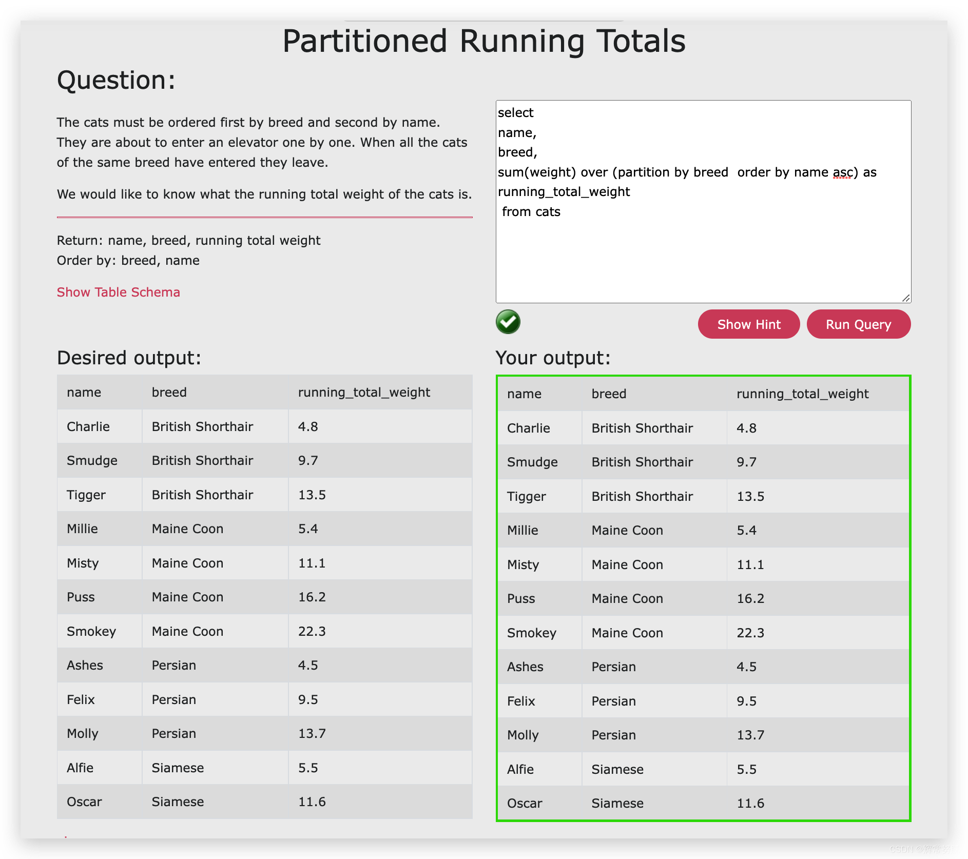Click value 4.8 in Desired output table
This screenshot has height=859, width=968.
tap(308, 426)
